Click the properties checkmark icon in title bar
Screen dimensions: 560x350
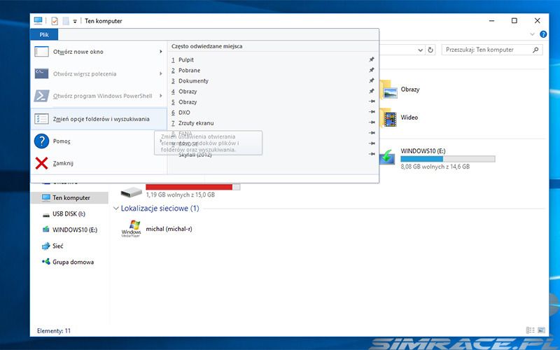pos(55,21)
